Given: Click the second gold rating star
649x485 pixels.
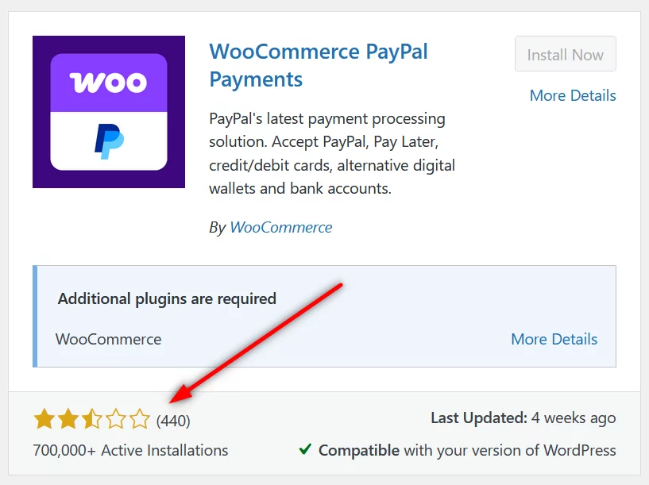Looking at the screenshot, I should 68,419.
